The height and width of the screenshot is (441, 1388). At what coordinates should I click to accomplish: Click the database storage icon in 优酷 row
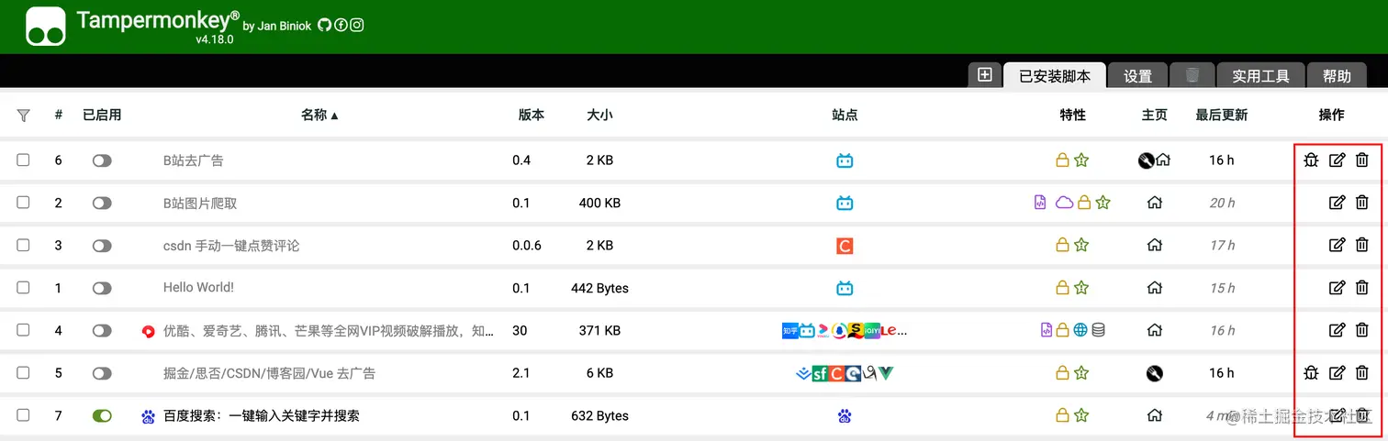pos(1098,330)
